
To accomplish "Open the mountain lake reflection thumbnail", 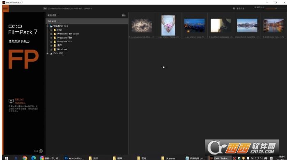I will (247, 25).
